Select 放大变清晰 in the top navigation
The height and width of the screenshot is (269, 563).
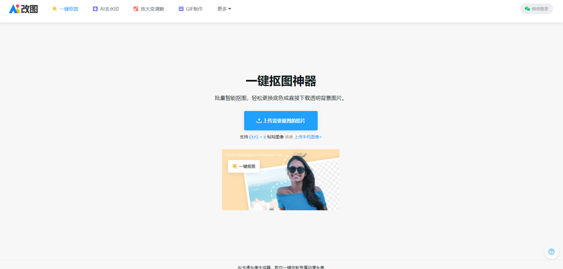(152, 9)
